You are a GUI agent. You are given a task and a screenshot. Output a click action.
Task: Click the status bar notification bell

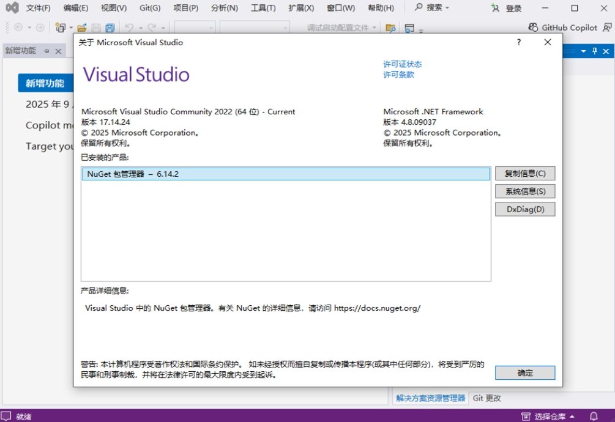pyautogui.click(x=594, y=416)
